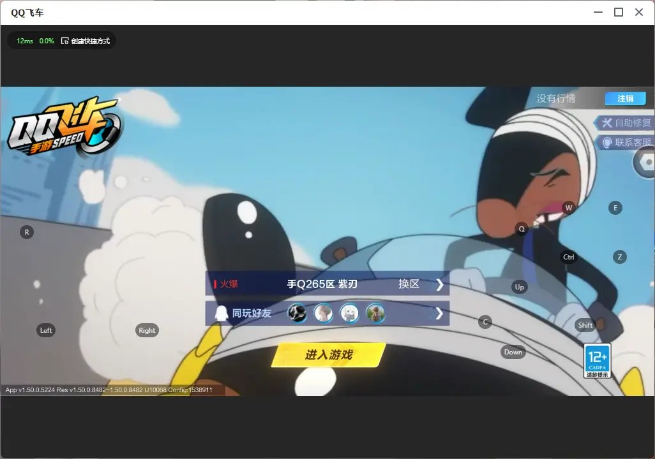655x459 pixels.
Task: Open the first friend avatar in 同玩好友
Action: tap(297, 313)
